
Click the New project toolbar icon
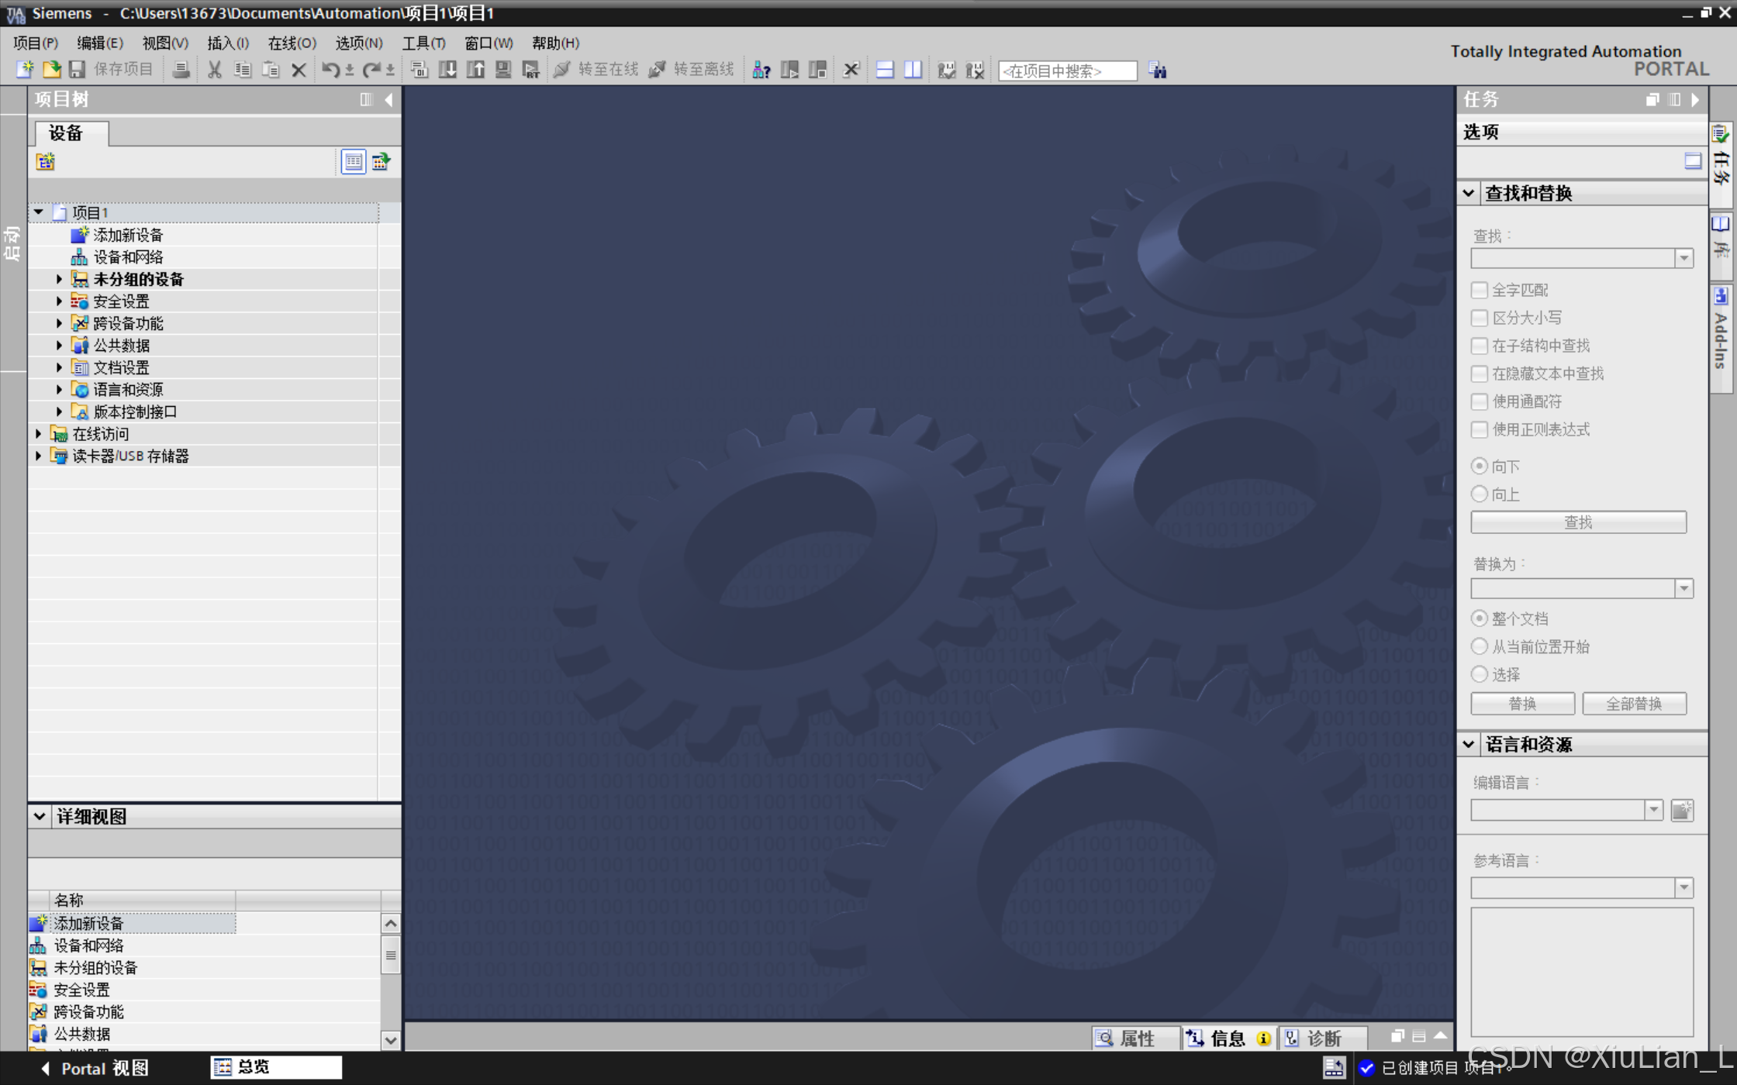coord(25,70)
